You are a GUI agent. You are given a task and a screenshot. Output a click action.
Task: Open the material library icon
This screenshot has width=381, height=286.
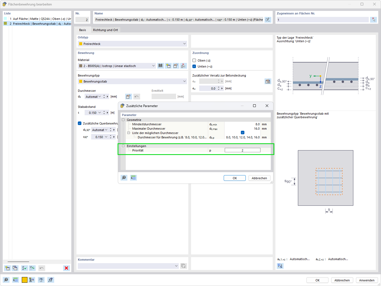point(160,66)
